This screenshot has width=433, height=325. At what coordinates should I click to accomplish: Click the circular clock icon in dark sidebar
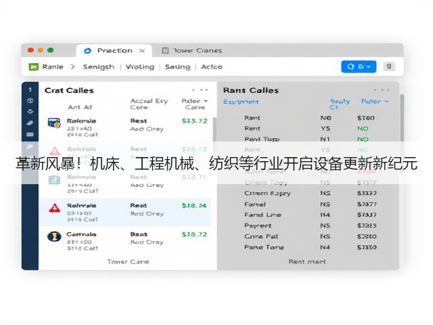click(30, 101)
